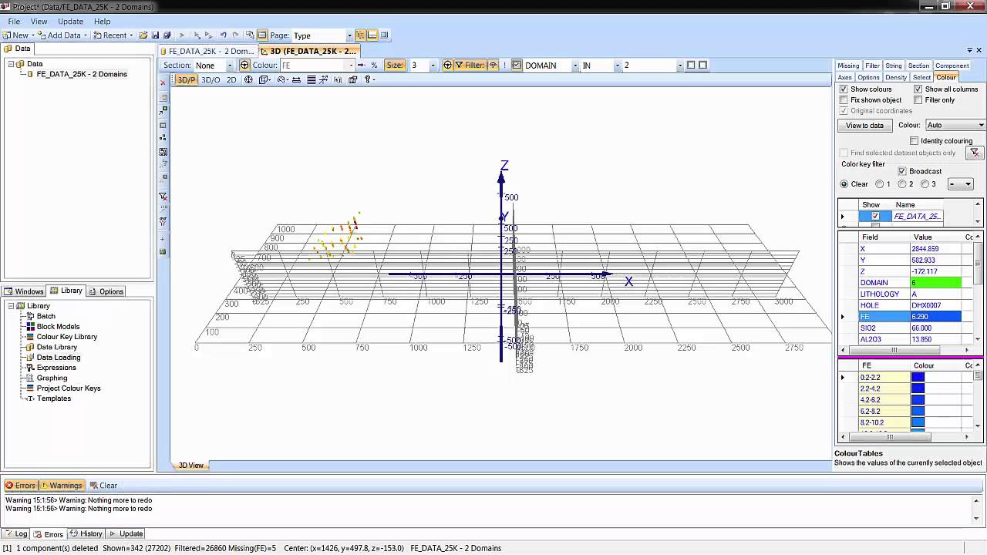Open the Colour FE field dropdown
Viewport: 987px width, 555px height.
[x=352, y=66]
